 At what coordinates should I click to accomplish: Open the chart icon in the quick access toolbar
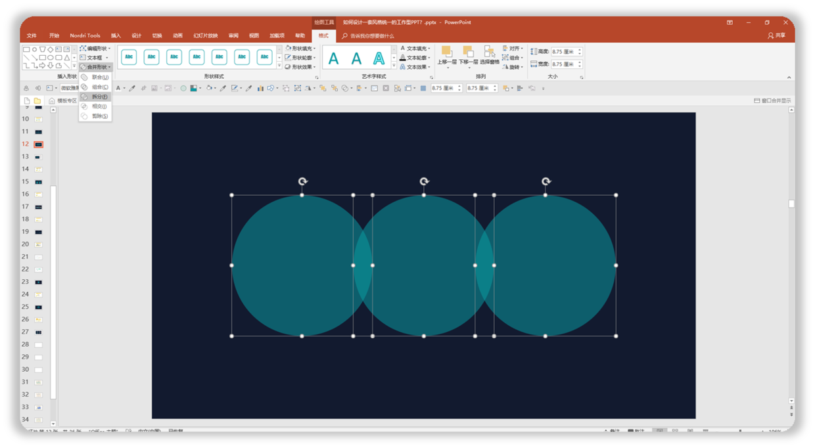click(x=260, y=88)
